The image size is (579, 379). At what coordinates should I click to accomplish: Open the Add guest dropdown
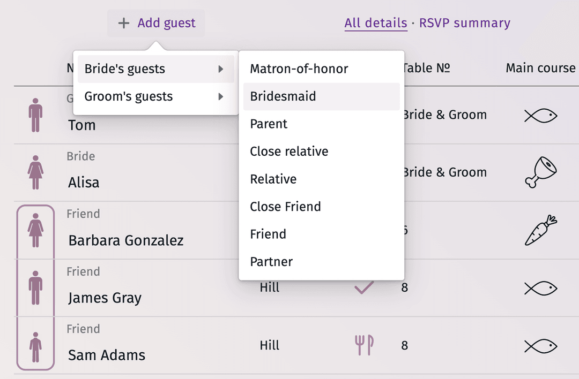[x=155, y=23]
